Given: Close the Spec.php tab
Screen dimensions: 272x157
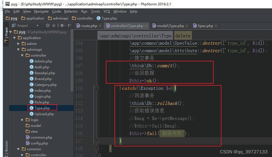Looking at the screenshot, I should coord(216,26).
